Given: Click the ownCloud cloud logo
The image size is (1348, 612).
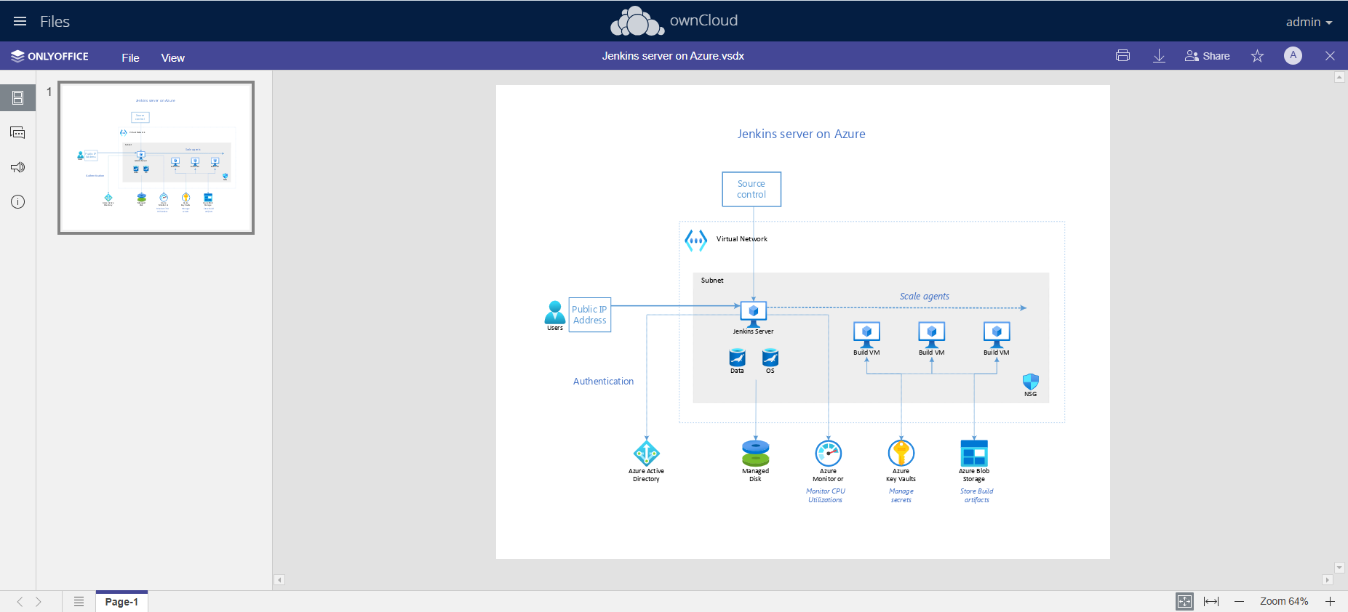Looking at the screenshot, I should (637, 21).
